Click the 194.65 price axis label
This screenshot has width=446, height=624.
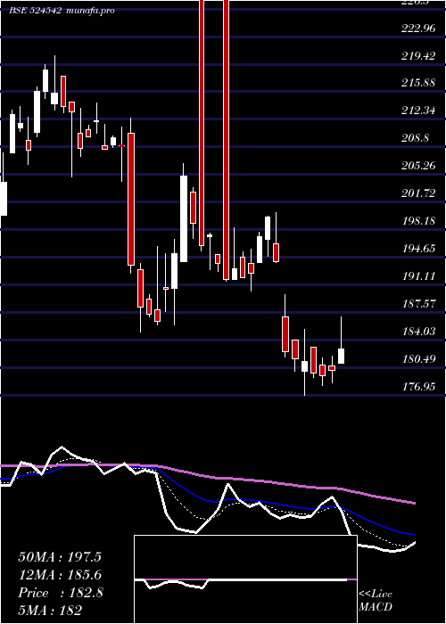tap(418, 249)
